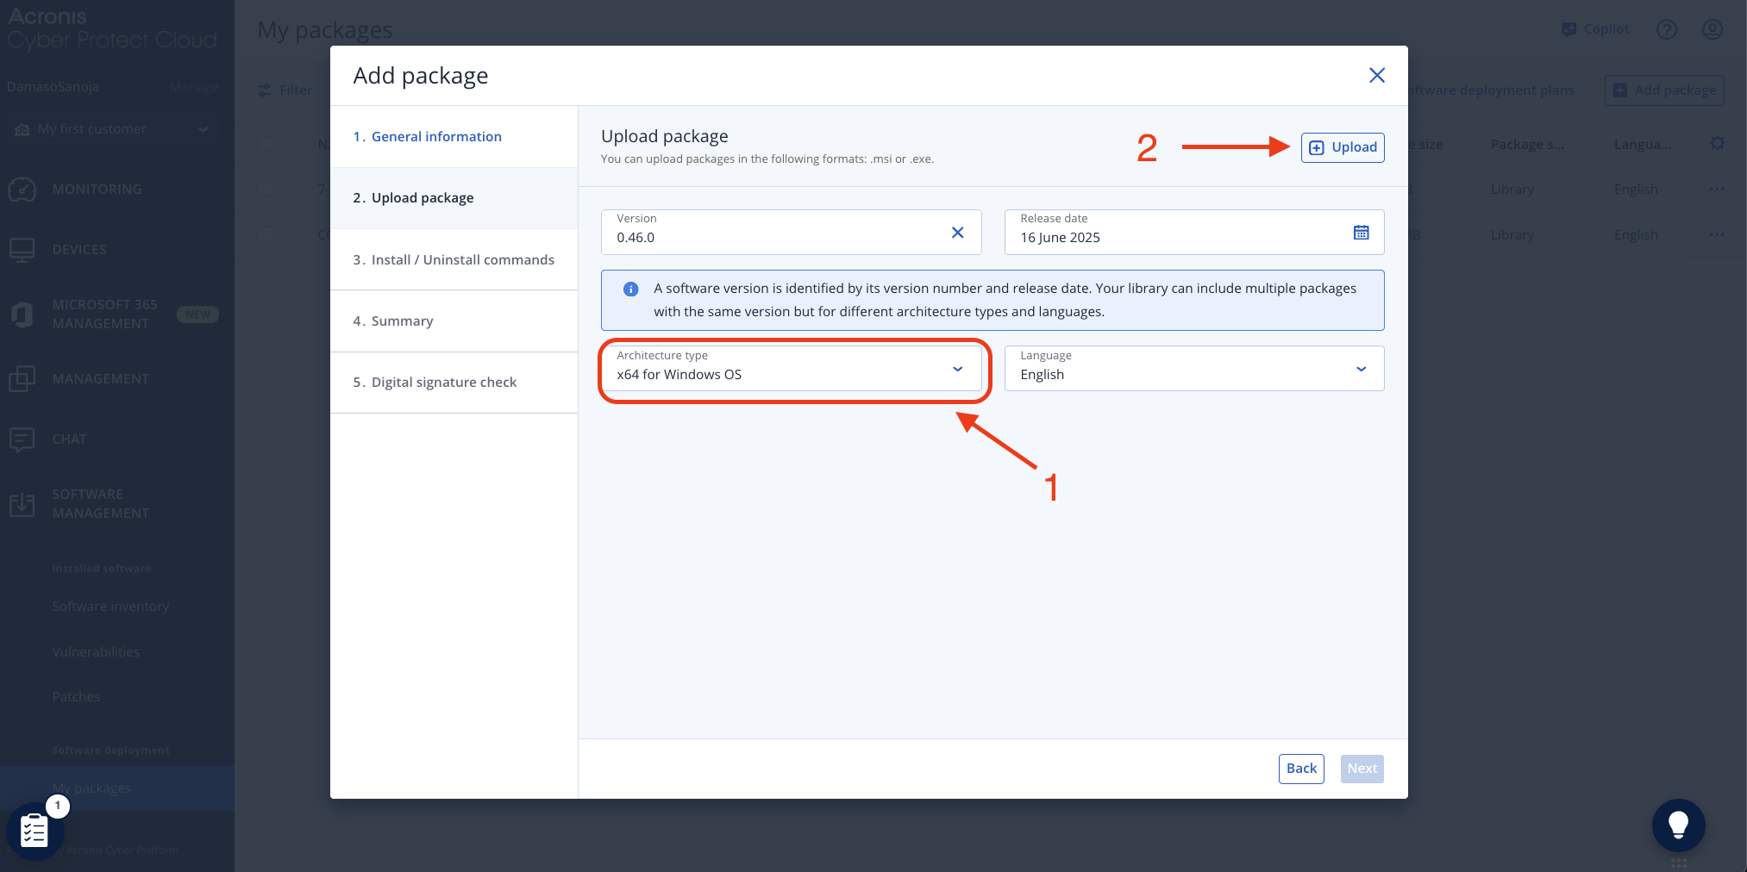This screenshot has height=872, width=1747.
Task: Open the release date calendar picker icon
Action: tap(1361, 232)
